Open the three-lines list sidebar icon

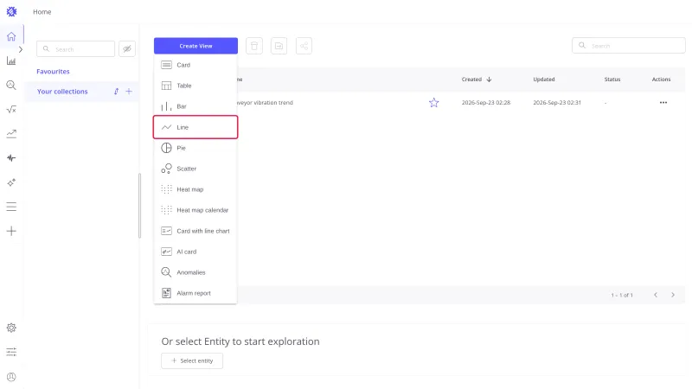(x=11, y=207)
